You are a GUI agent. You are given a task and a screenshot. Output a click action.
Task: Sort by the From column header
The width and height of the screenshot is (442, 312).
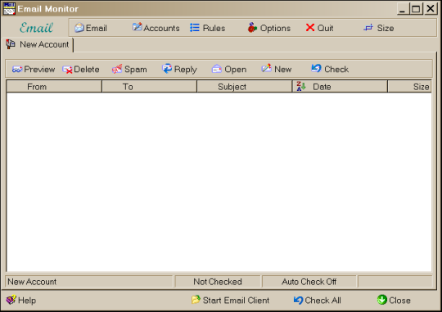click(54, 87)
